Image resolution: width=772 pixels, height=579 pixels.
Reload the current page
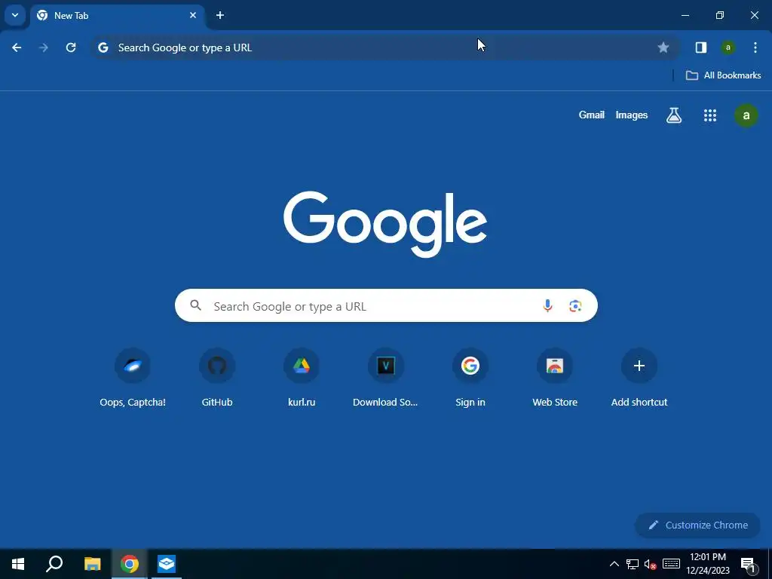71,47
